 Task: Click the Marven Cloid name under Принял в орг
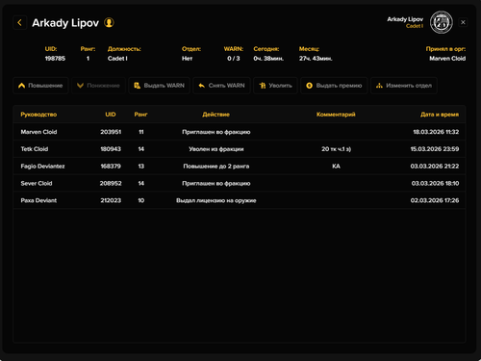point(447,59)
